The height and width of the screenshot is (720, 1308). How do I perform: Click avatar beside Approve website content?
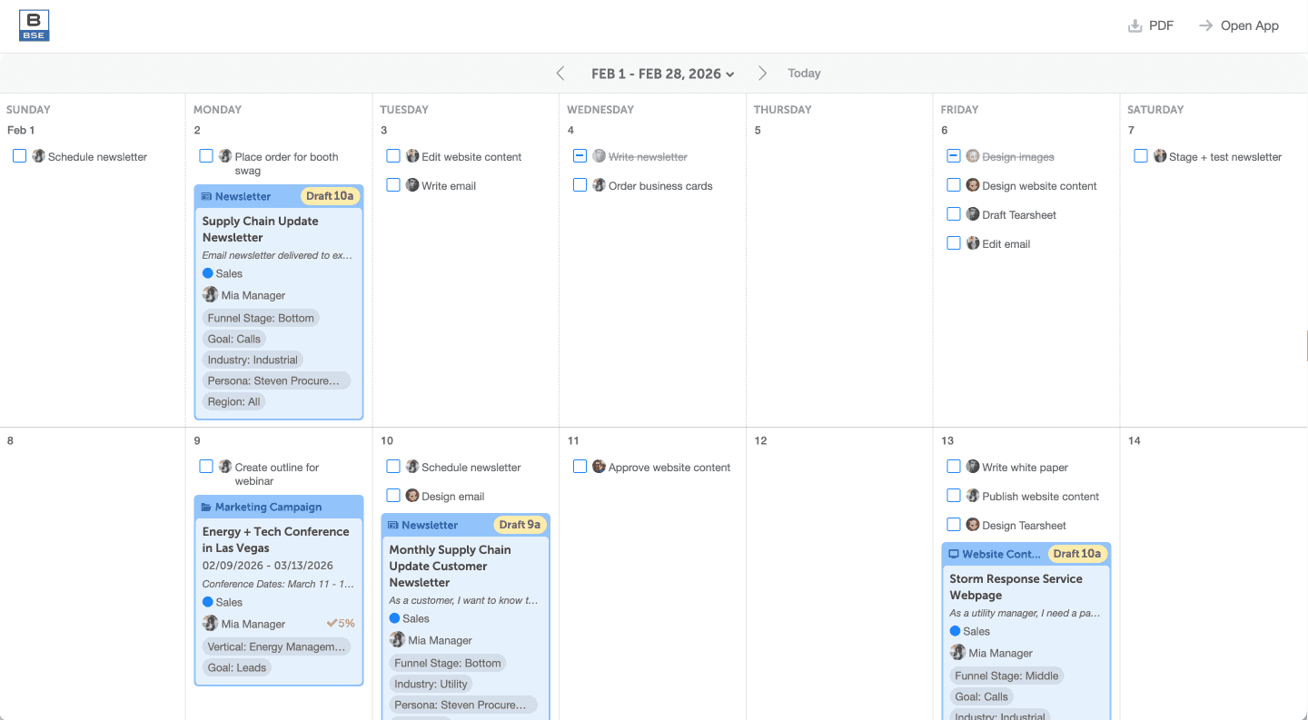click(599, 467)
